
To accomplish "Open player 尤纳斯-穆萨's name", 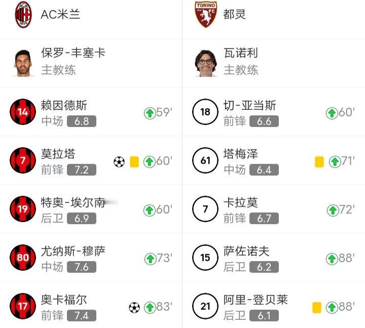I will click(73, 251).
